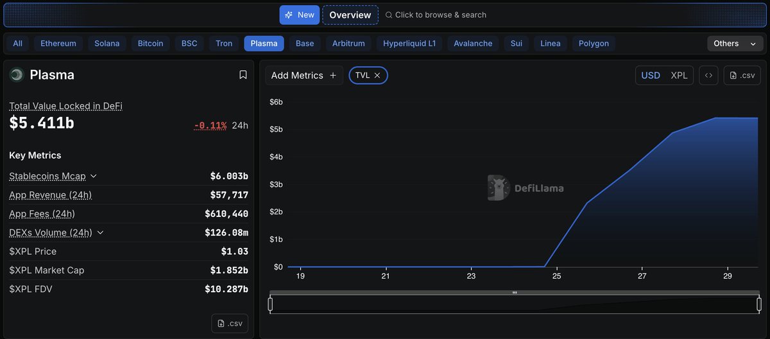Viewport: 770px width, 339px height.
Task: Click the App Revenue (24h) label
Action: tap(50, 195)
